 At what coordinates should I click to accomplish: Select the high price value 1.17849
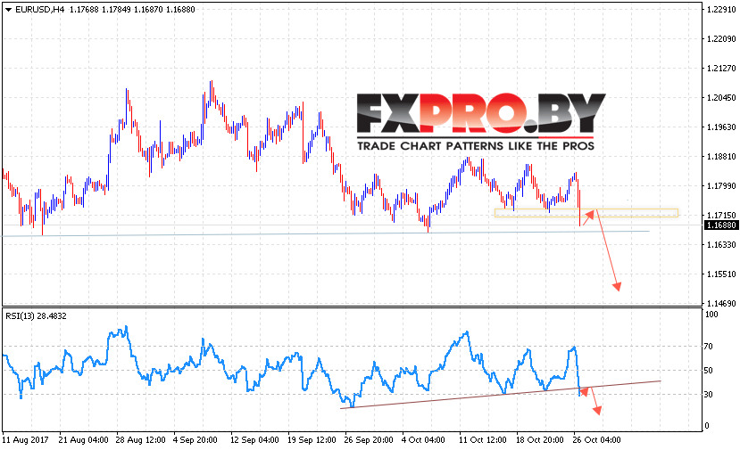[x=116, y=10]
